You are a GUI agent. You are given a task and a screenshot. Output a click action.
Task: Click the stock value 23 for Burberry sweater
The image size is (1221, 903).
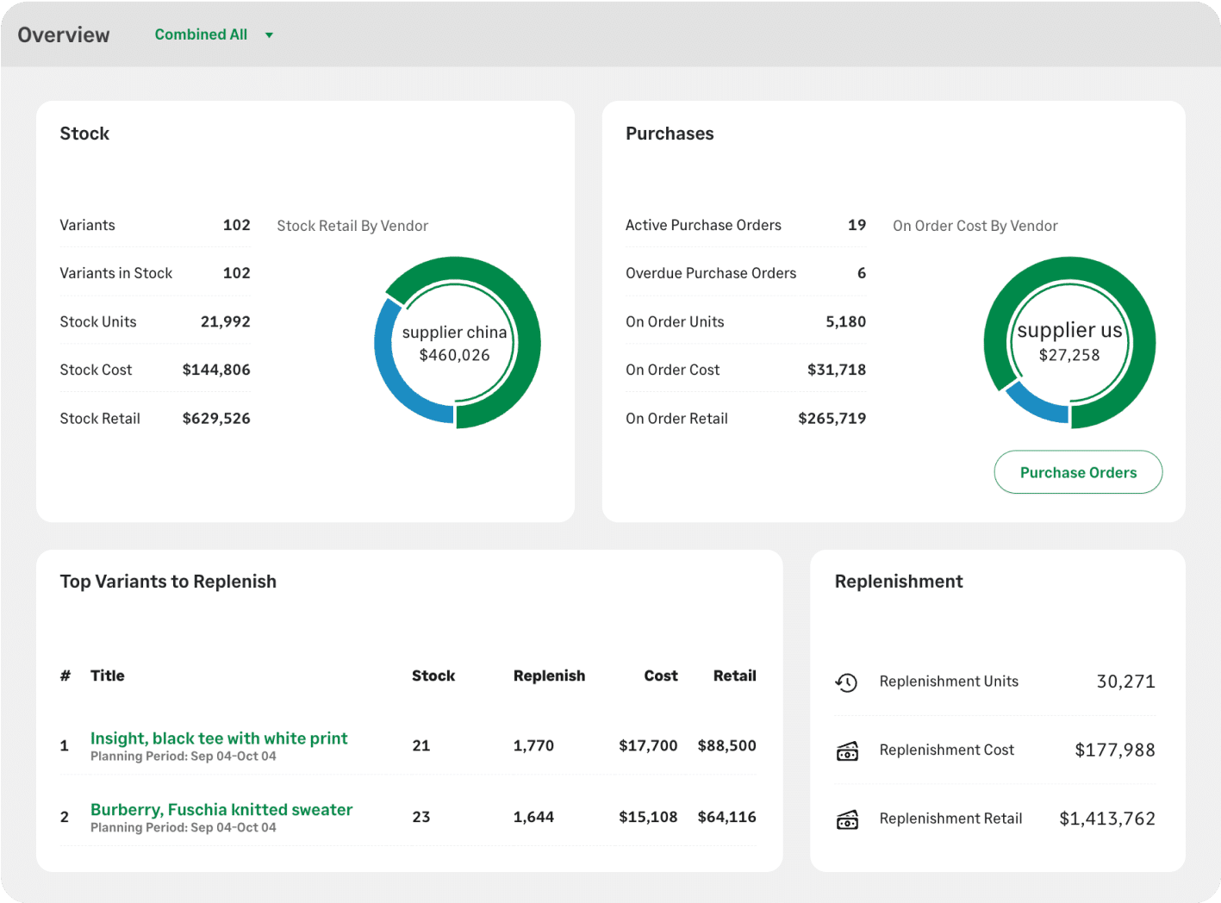point(421,817)
